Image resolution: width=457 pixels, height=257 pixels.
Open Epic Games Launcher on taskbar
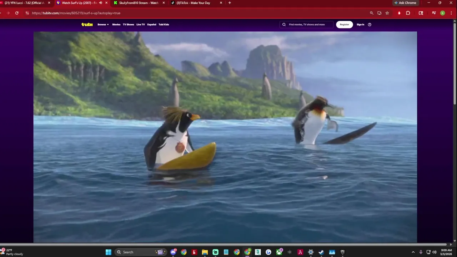(x=342, y=252)
